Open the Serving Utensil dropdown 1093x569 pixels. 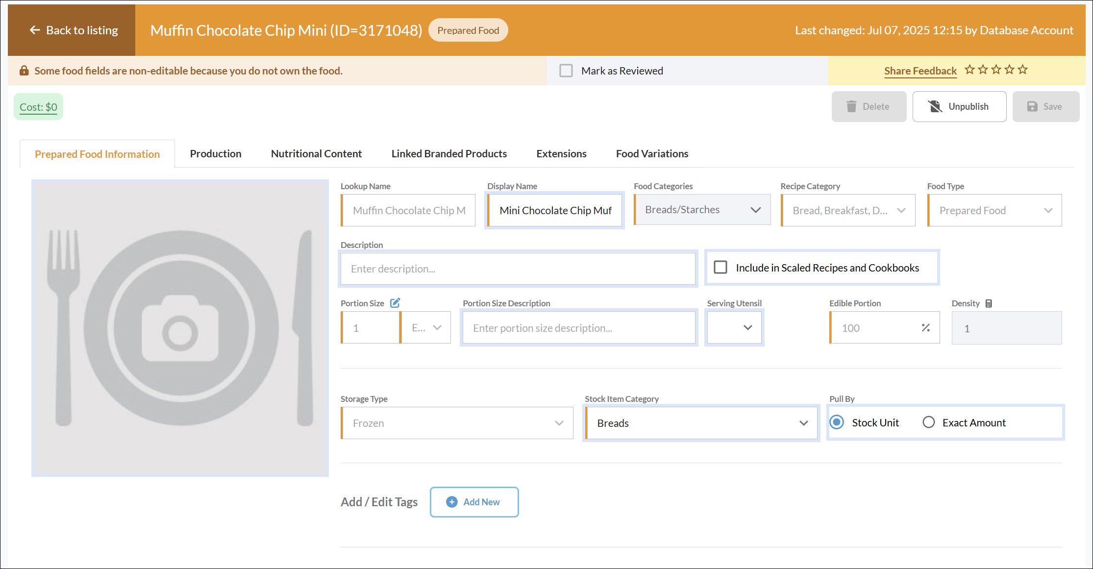coord(734,328)
